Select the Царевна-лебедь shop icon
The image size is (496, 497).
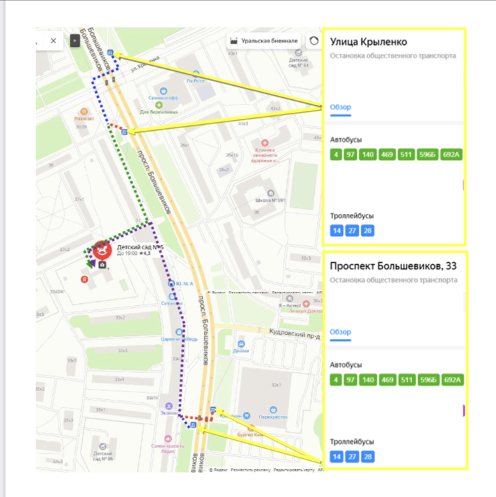point(178,332)
